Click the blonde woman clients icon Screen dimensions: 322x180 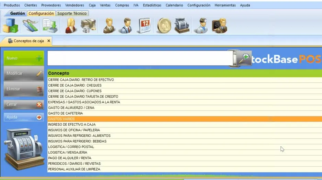(70, 26)
